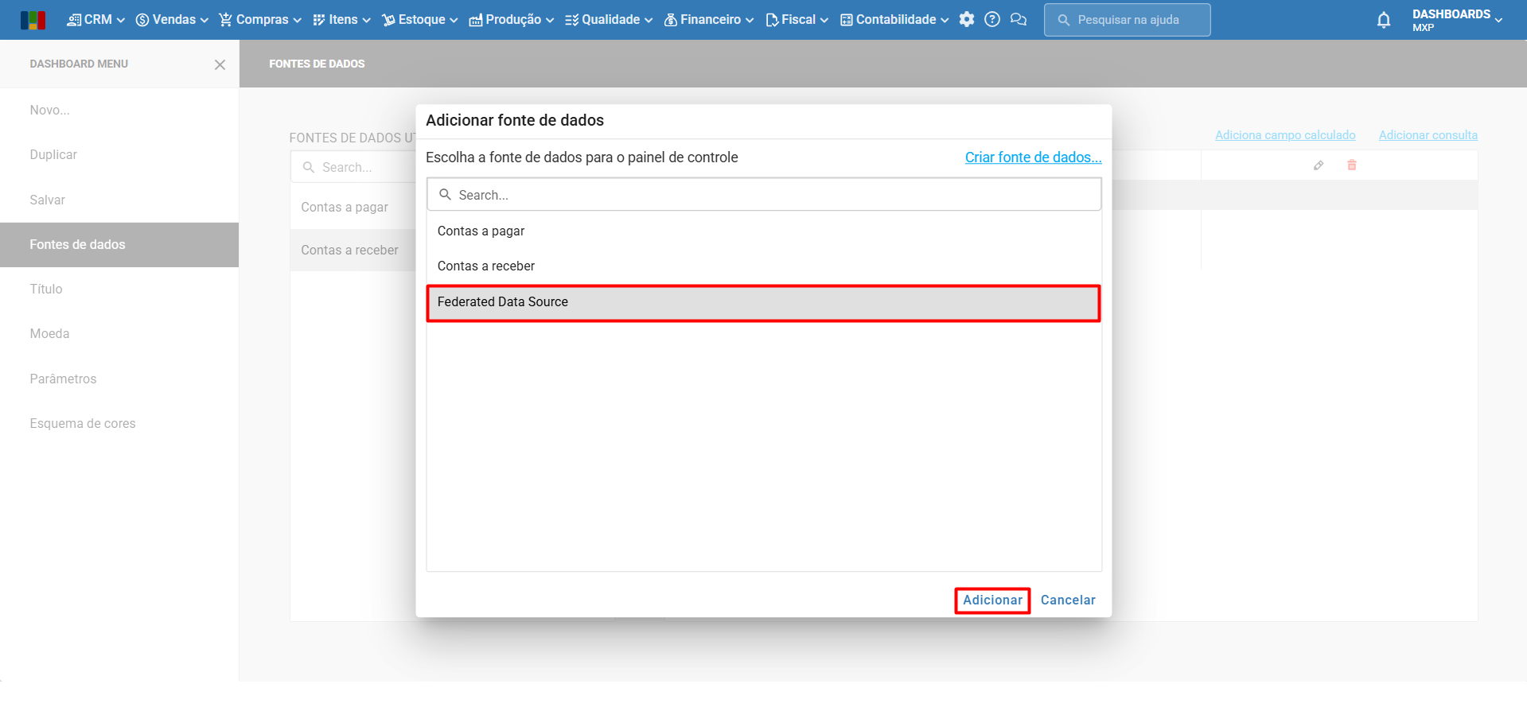Open the Estoque dropdown menu
Viewport: 1527px width, 715px height.
tap(420, 20)
